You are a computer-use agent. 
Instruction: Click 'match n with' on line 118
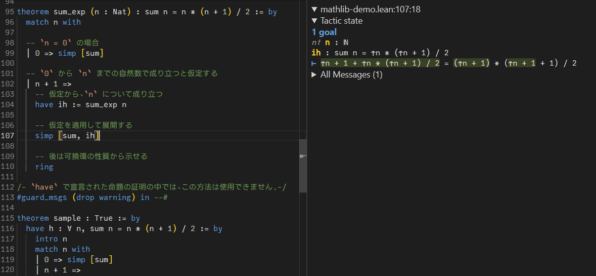tap(62, 250)
